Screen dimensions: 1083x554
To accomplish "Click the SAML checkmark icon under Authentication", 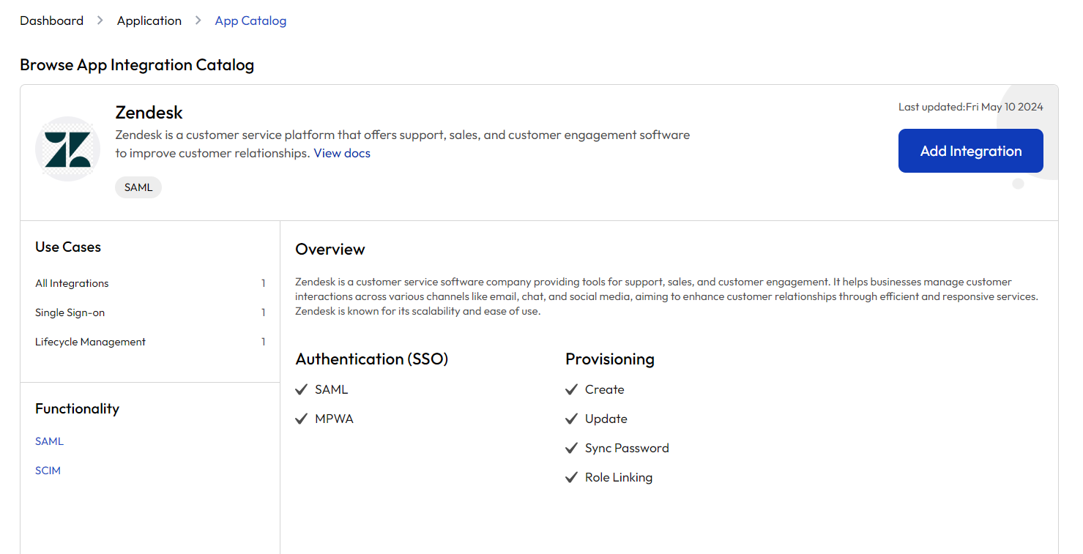I will coord(301,390).
